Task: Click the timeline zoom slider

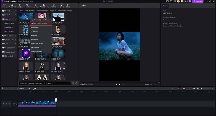Action: (x=206, y=89)
